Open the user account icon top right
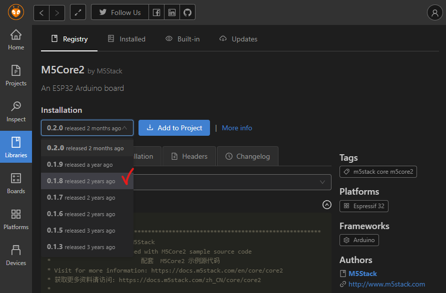446x293 pixels. [x=434, y=12]
